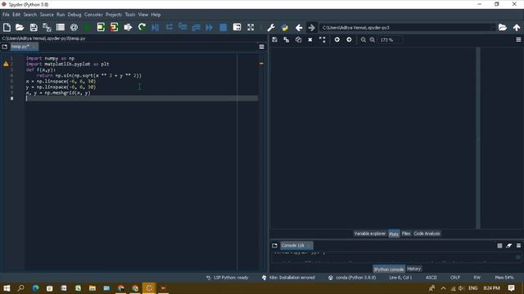The image size is (524, 294).
Task: Open the Tools menu
Action: click(130, 15)
